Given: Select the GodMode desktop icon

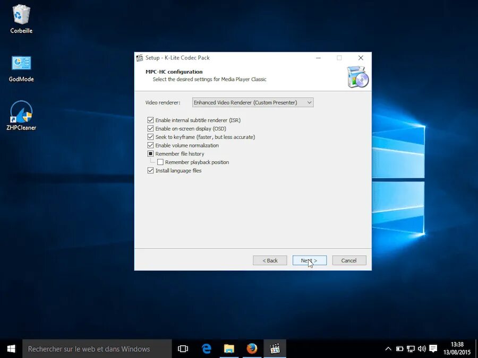Looking at the screenshot, I should (x=21, y=68).
